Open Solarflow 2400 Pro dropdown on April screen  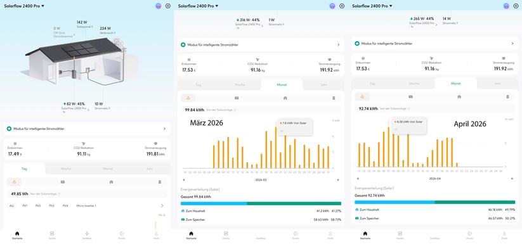pyautogui.click(x=372, y=6)
